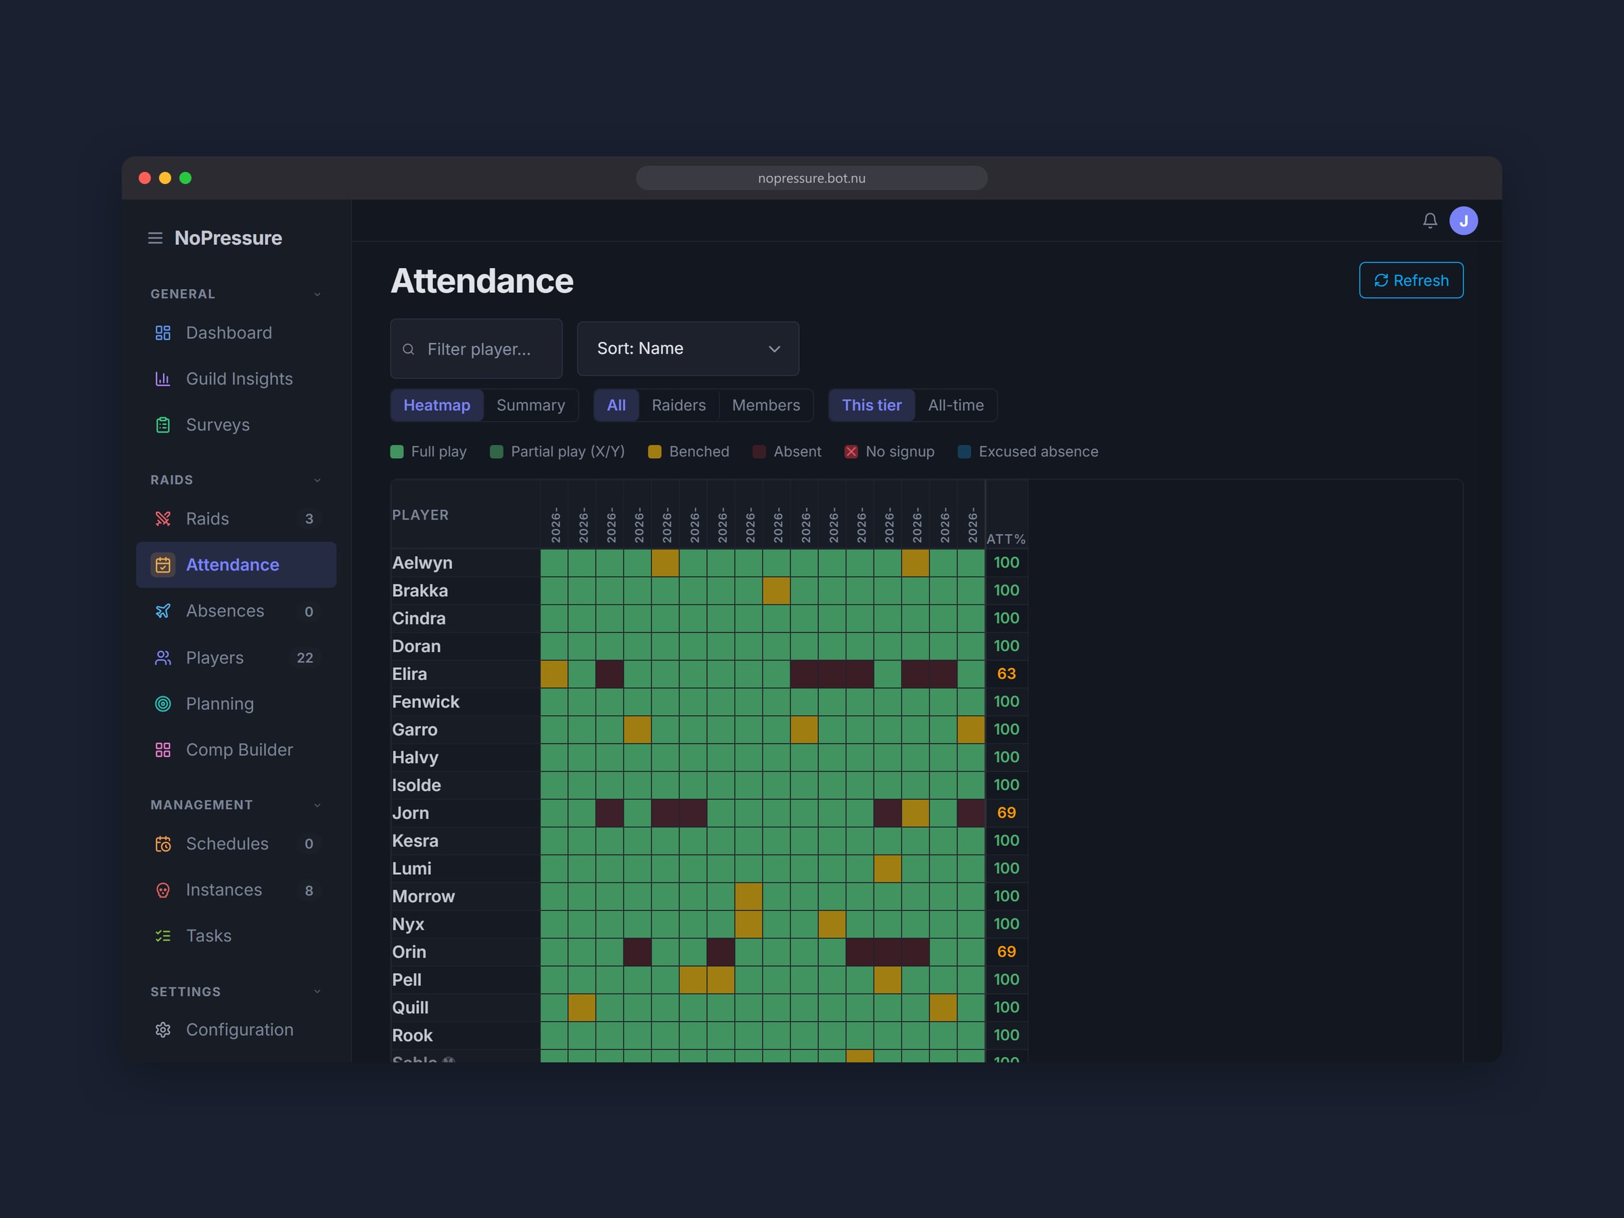This screenshot has width=1624, height=1218.
Task: Click the Instances skull icon
Action: 163,890
